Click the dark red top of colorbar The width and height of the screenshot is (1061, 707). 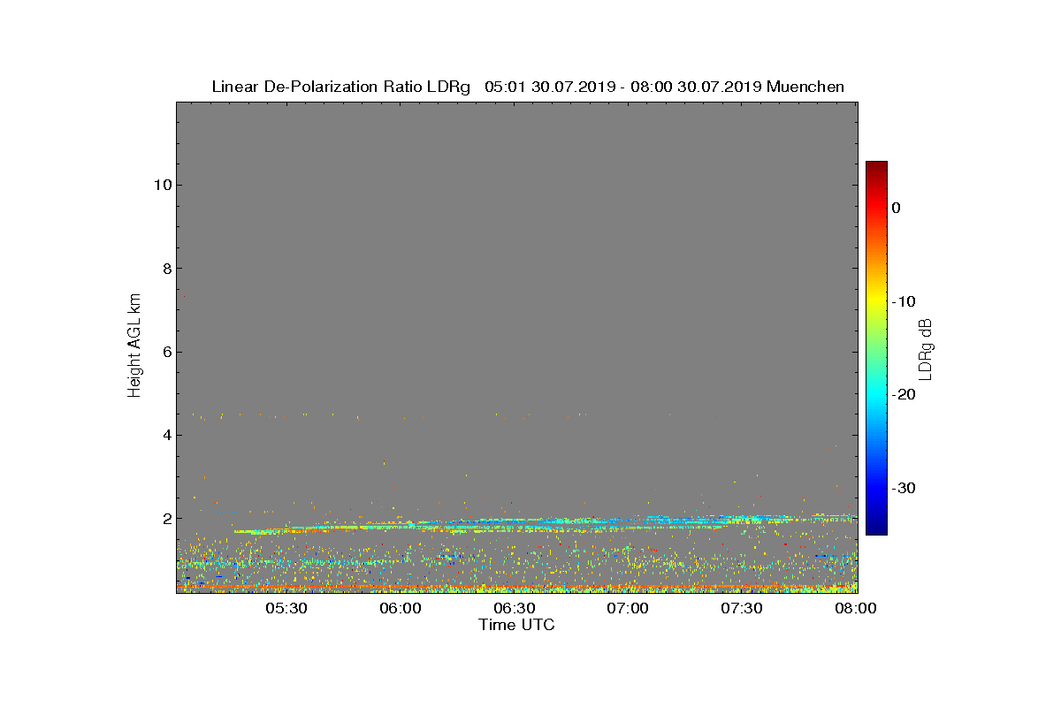(876, 166)
